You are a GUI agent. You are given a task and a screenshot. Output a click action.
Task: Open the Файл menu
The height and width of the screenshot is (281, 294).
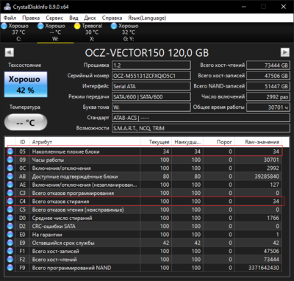click(10, 18)
